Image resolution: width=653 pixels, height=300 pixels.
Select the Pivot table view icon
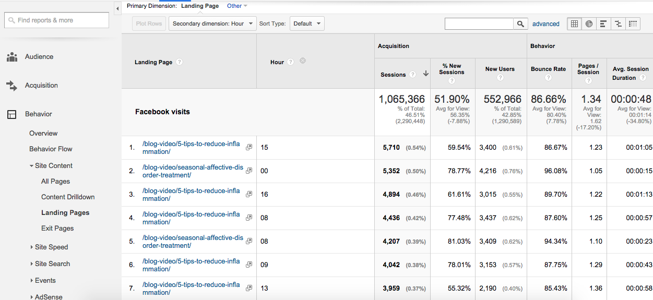tap(633, 23)
